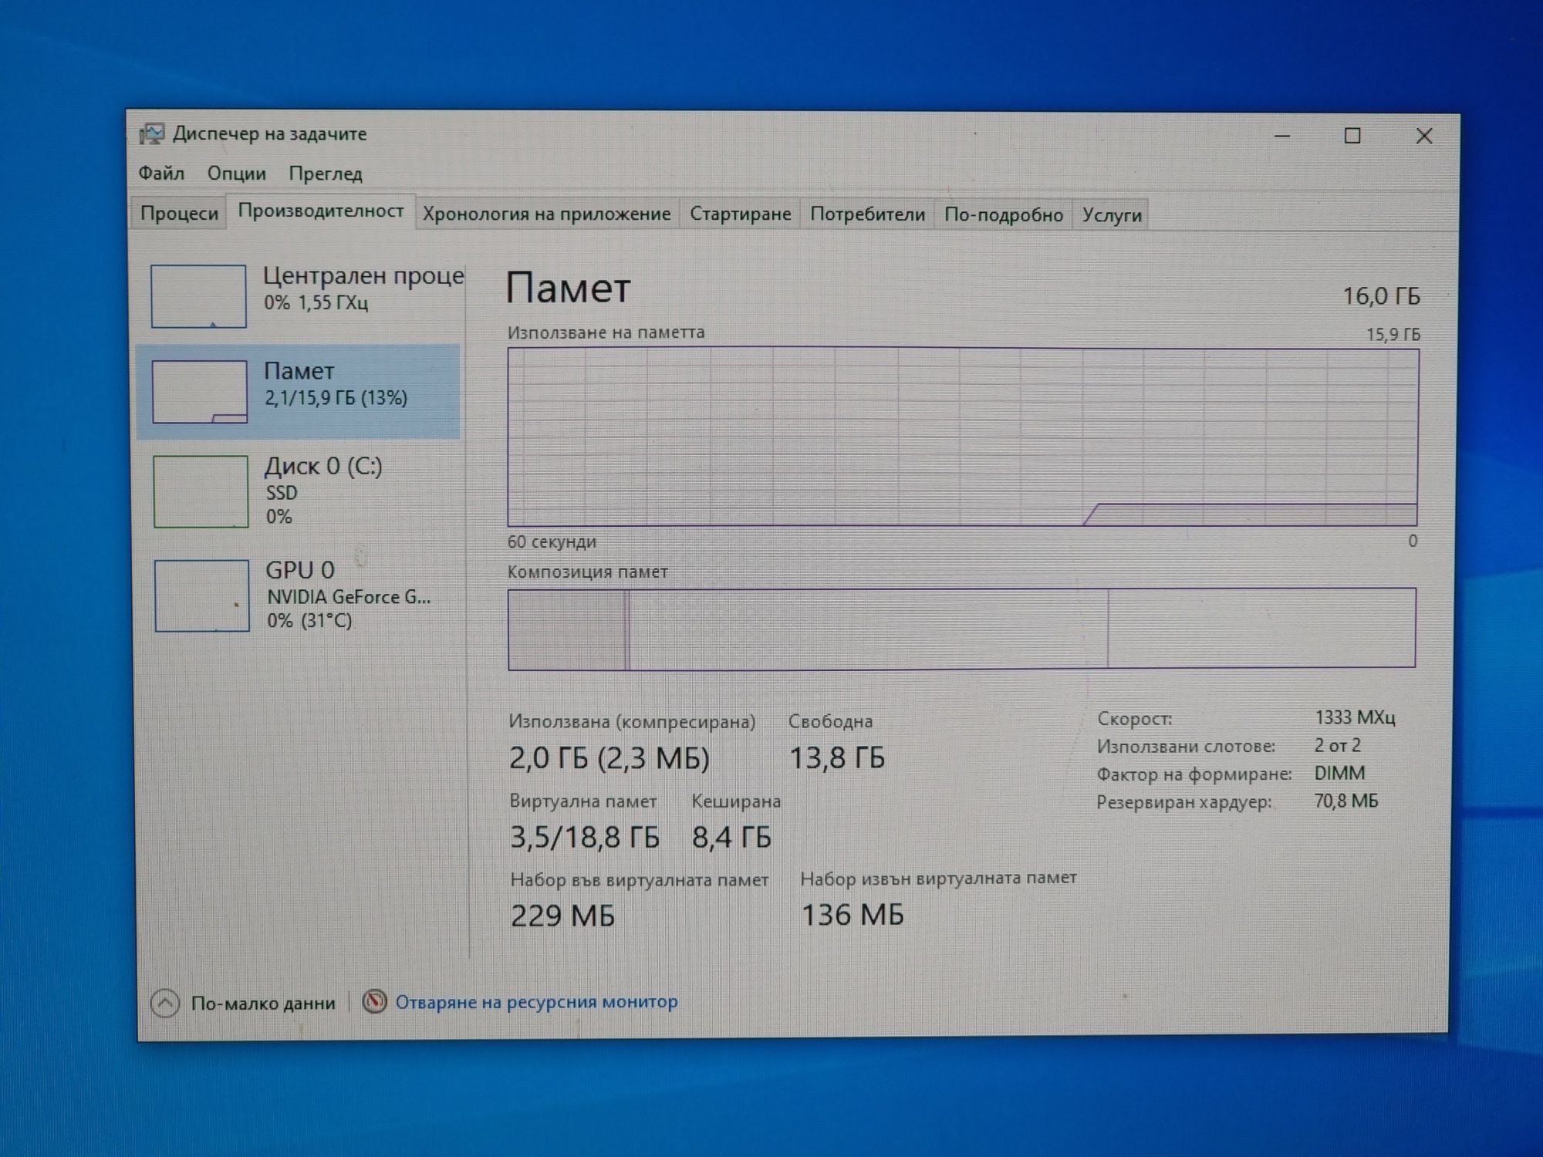Collapse with the 'По-малко данни' arrow icon
The image size is (1543, 1157).
coord(165,1004)
